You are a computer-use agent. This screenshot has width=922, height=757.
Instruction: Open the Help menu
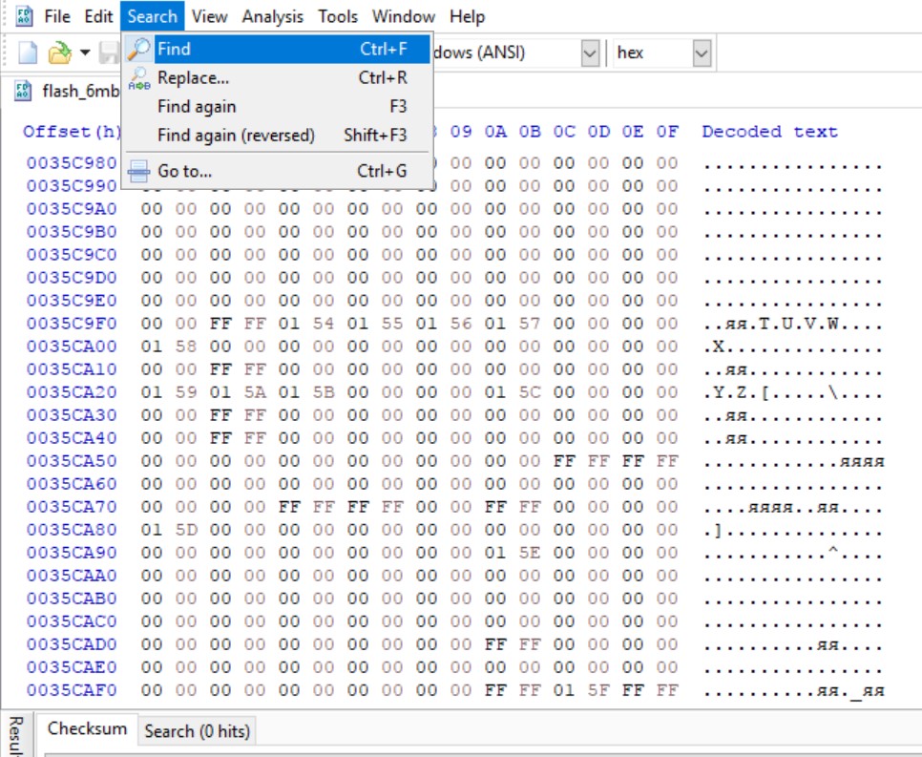(467, 16)
